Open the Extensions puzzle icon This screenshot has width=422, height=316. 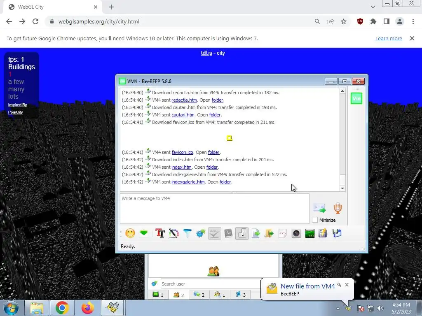tap(373, 21)
